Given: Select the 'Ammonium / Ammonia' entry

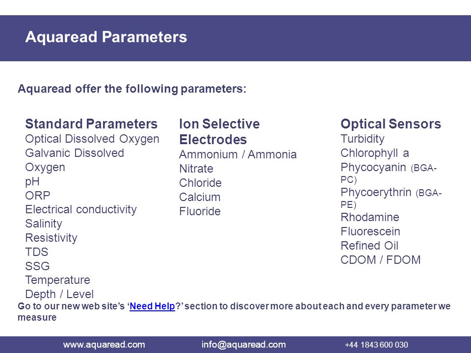Looking at the screenshot, I should coord(237,154).
